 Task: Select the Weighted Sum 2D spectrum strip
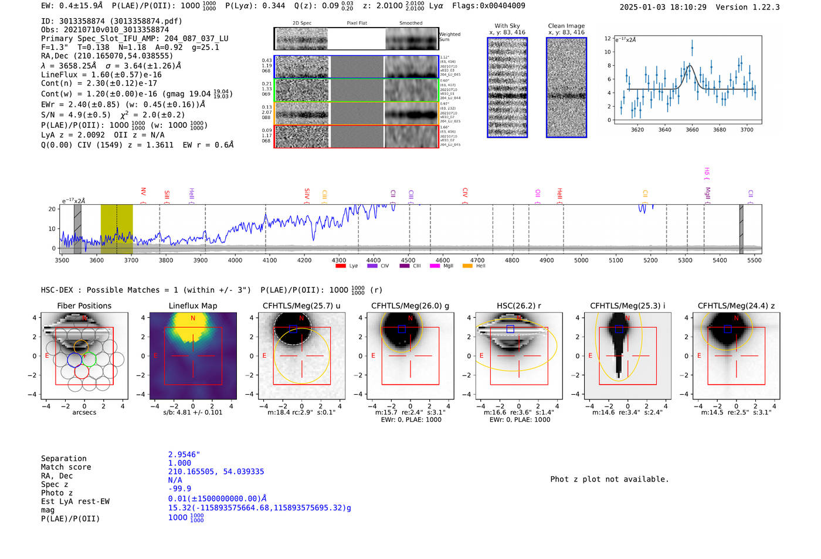coord(357,39)
